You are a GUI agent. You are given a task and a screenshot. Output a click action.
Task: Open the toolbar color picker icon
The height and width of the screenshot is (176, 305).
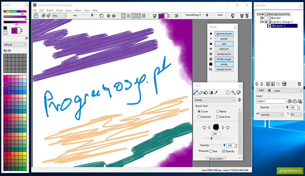[155, 16]
